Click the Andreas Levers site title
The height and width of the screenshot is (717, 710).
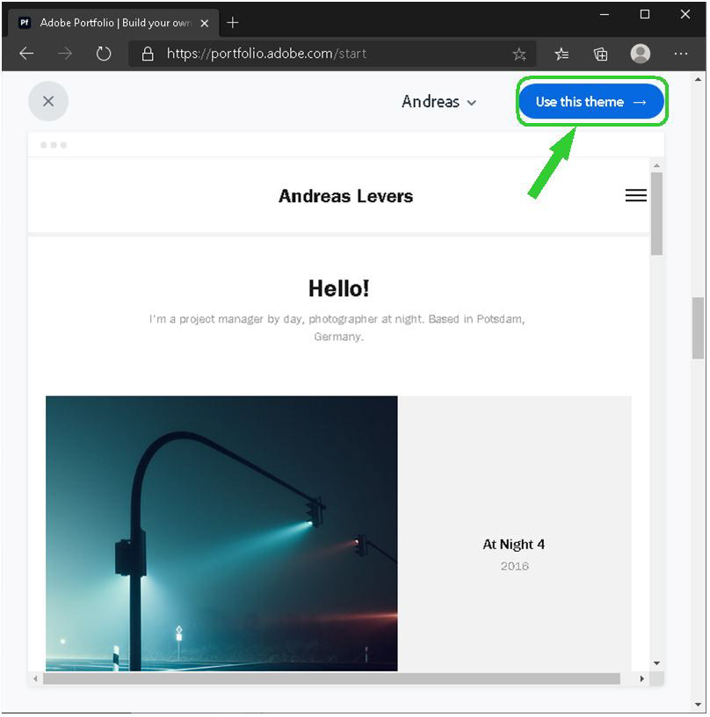point(345,196)
